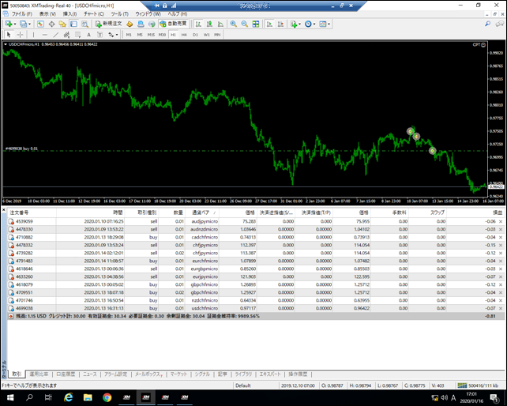Viewport: 507px width, 406px height.
Task: Open the search magnifier icon at toolbar right
Action: [487, 24]
